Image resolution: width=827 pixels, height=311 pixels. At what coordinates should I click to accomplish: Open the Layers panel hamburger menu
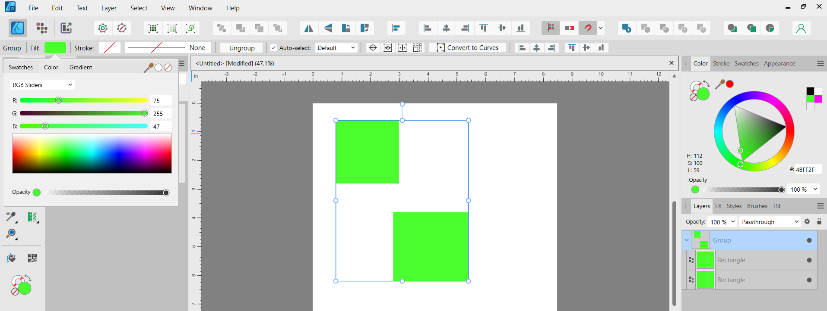click(821, 206)
